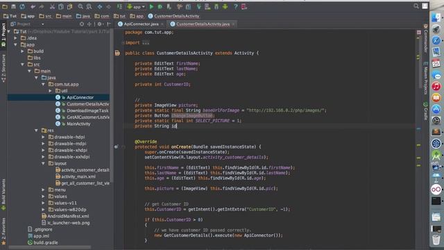Hide the Project panel with header icon
The height and width of the screenshot is (250, 444).
point(109,24)
